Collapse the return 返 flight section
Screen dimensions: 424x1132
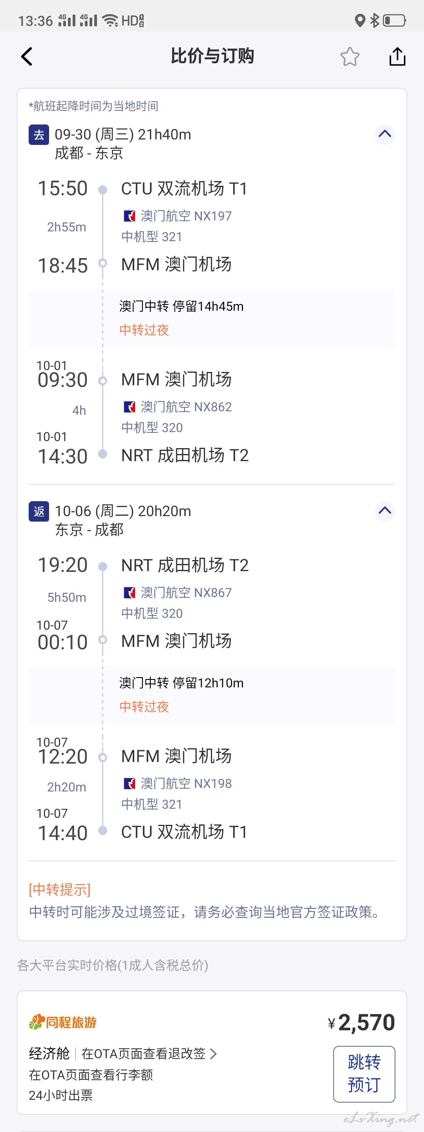tap(385, 511)
